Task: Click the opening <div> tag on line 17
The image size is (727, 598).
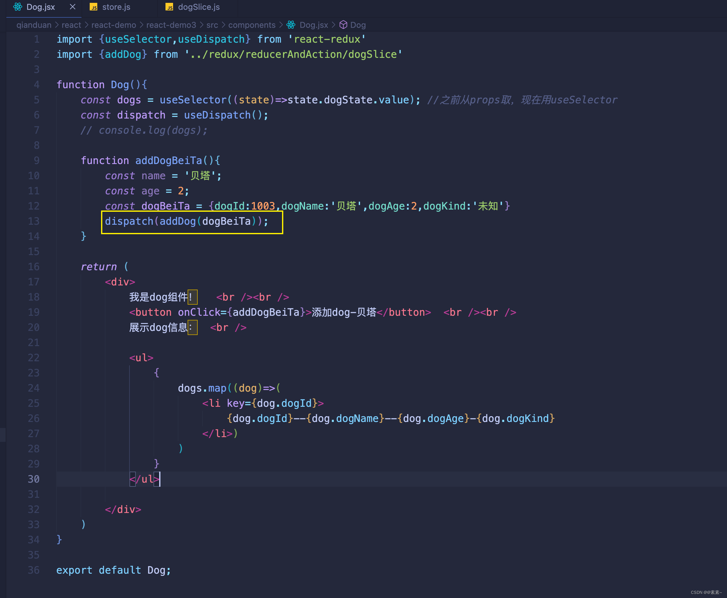Action: (x=120, y=282)
